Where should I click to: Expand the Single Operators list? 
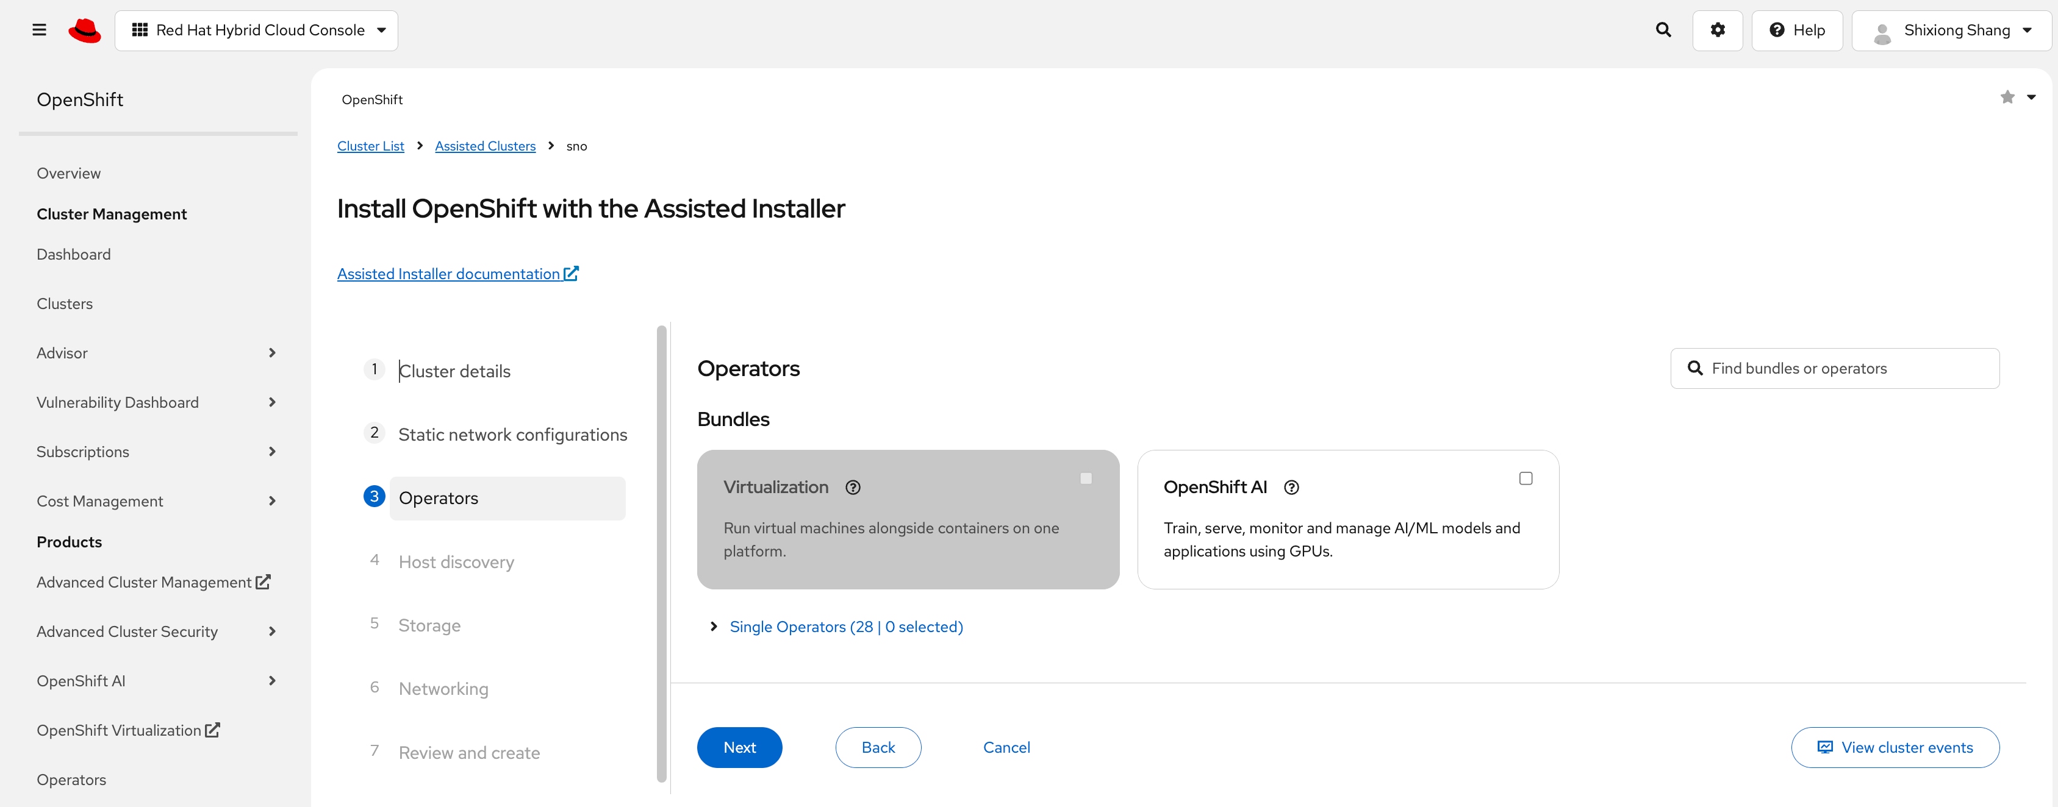[836, 627]
